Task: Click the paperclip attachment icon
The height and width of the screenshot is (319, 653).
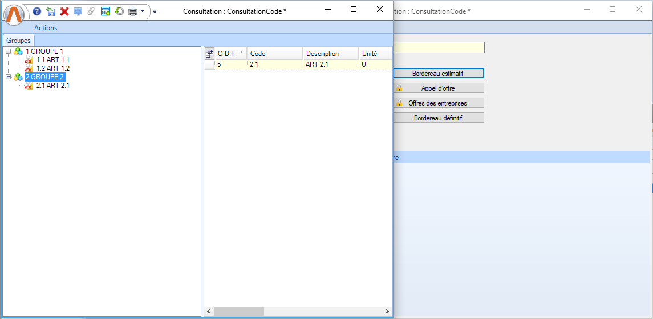Action: [x=91, y=11]
